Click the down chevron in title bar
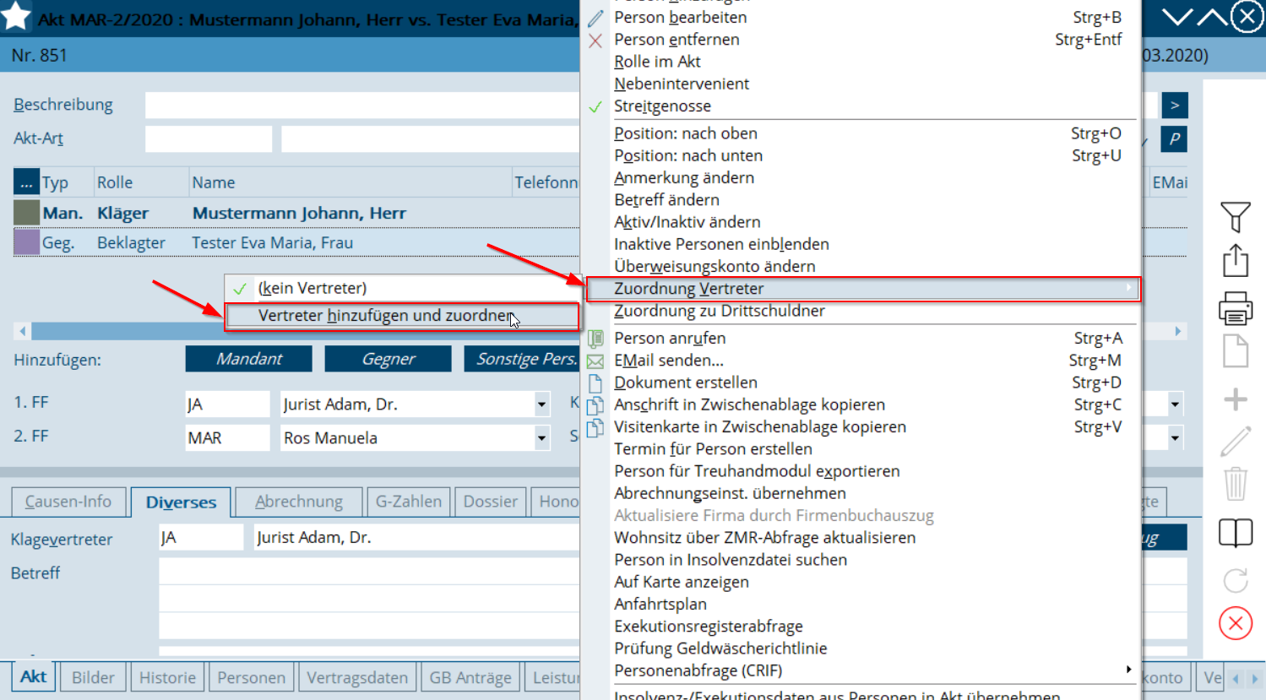Screen dimensions: 1266x700 [x=1177, y=17]
